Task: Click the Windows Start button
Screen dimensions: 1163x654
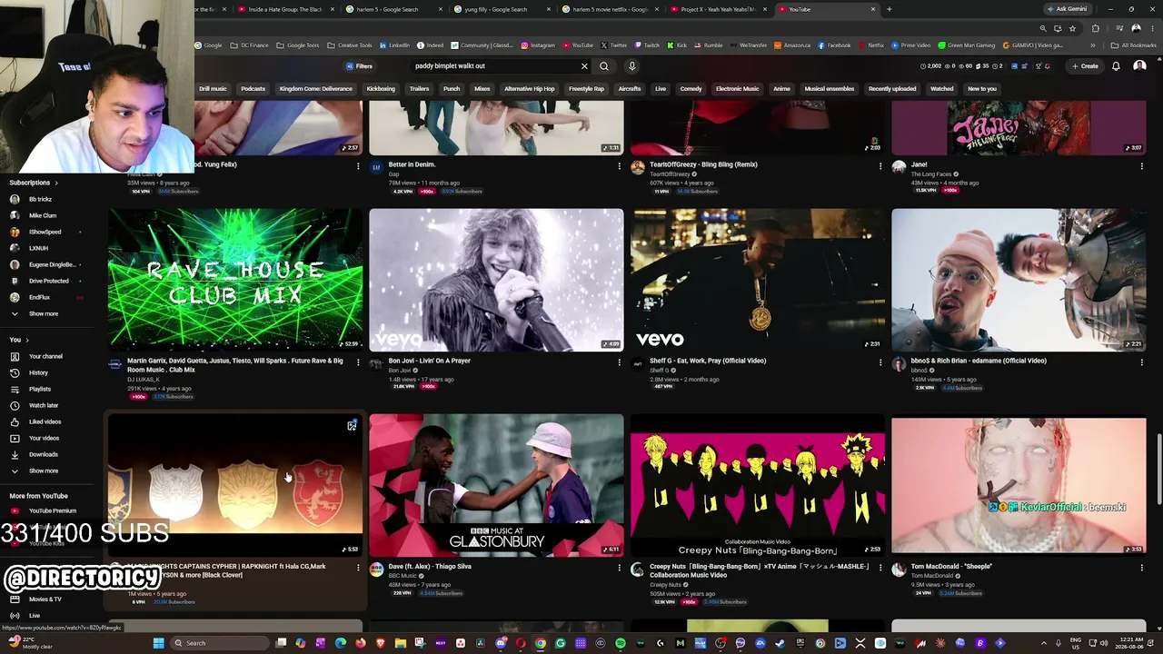Action: click(158, 643)
